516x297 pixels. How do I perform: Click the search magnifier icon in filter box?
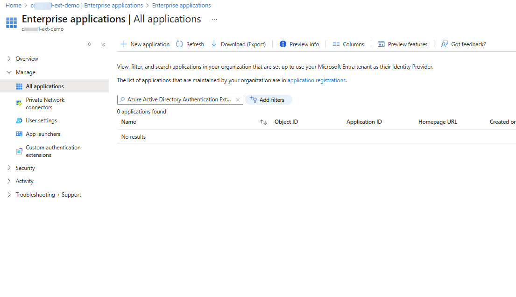coord(122,99)
